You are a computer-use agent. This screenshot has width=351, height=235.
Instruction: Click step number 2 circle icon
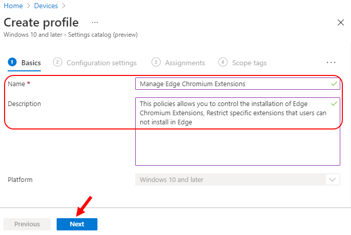tap(58, 62)
